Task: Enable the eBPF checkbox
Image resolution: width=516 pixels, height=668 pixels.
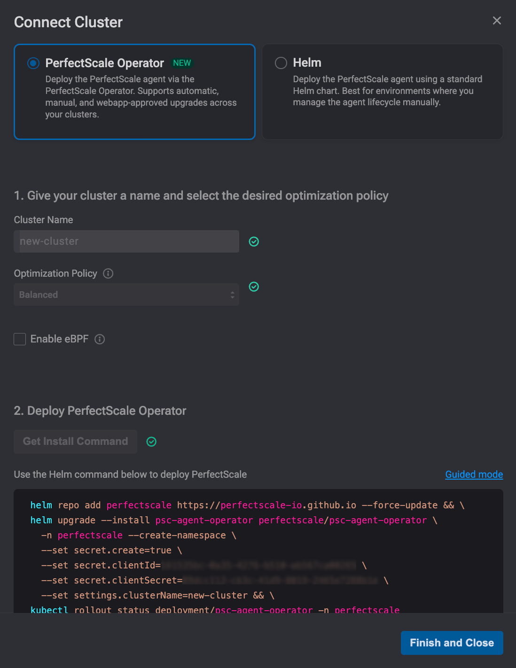Action: (20, 339)
